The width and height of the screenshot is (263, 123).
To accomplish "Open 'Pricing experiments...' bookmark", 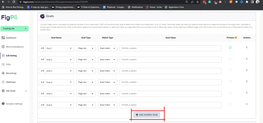I will [x=63, y=7].
